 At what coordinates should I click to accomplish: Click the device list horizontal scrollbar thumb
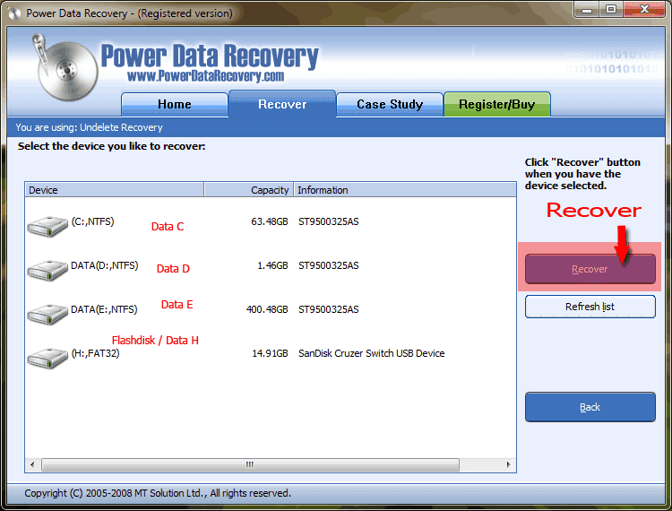tap(250, 464)
